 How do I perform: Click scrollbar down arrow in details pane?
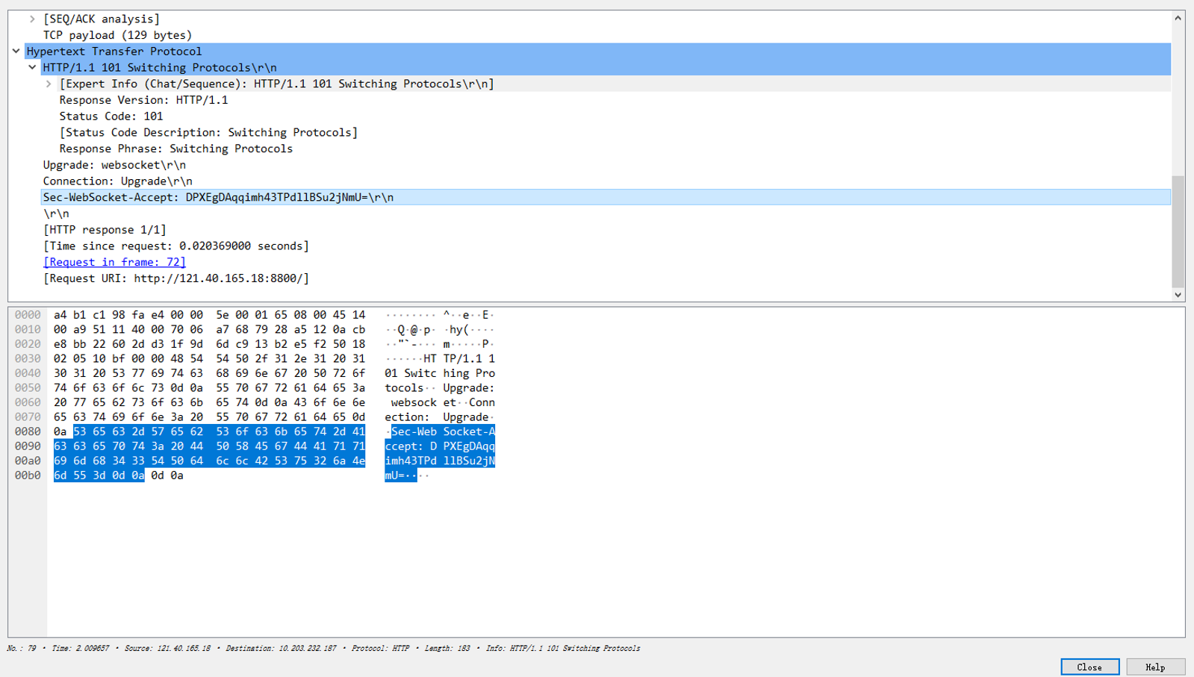1178,295
